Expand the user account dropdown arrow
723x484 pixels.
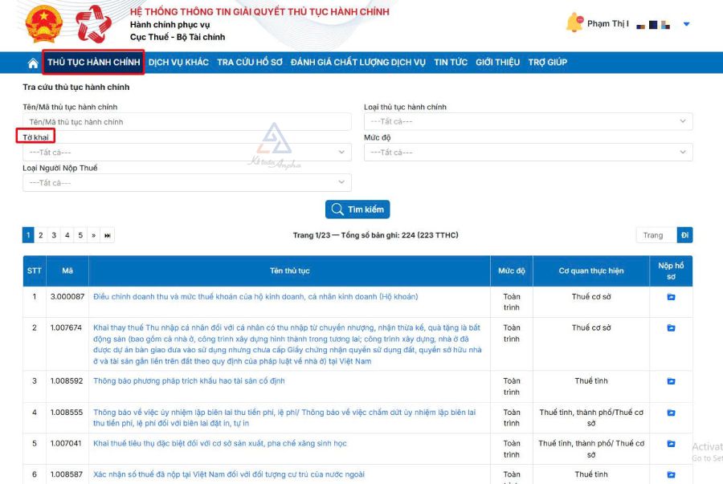(686, 24)
